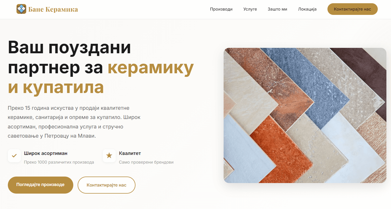Click the Преко 1000 различитих производа text
Viewport: 391px width, 209px height.
59,162
